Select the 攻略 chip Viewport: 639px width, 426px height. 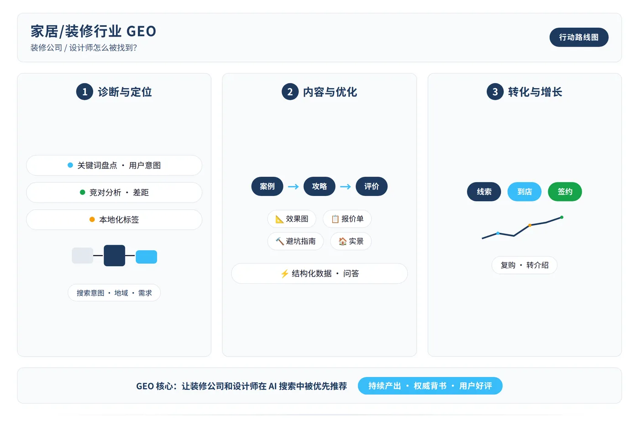[x=319, y=186]
